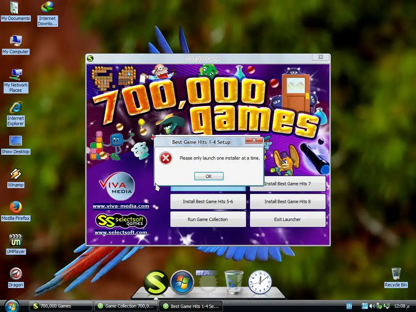Open Dragon desktop icon
This screenshot has width=416, height=312.
[15, 277]
